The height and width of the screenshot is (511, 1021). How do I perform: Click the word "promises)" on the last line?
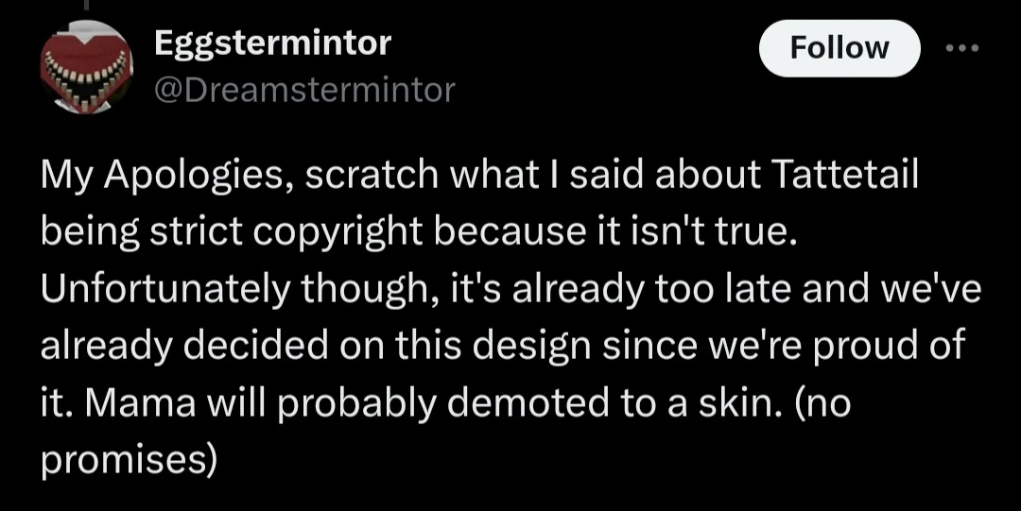[x=130, y=461]
